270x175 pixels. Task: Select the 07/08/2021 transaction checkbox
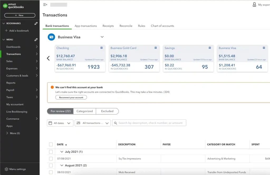click(51, 159)
